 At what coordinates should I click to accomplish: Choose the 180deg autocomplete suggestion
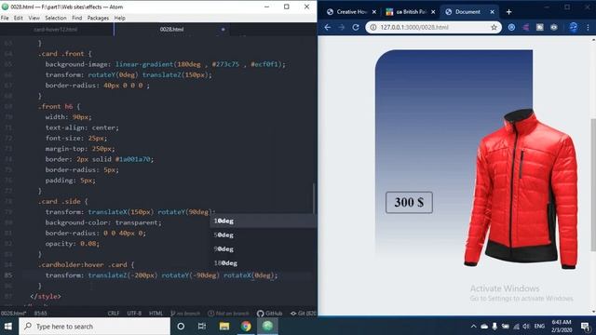(x=263, y=262)
